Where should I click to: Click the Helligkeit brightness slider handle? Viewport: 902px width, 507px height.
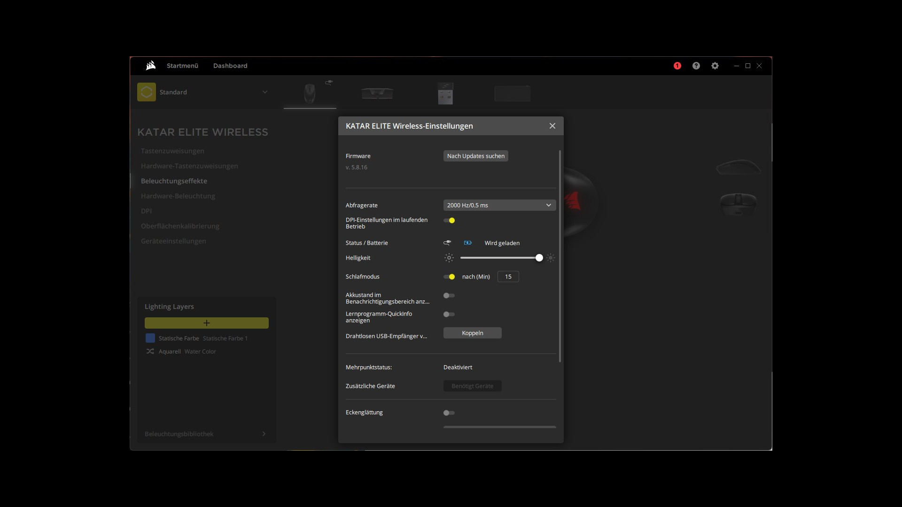pyautogui.click(x=539, y=258)
